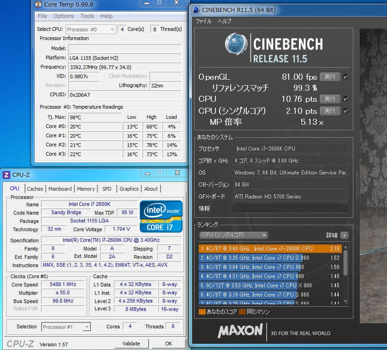Toggle the CPU test checkbox
Screen dimensions: 387x350
tap(346, 99)
